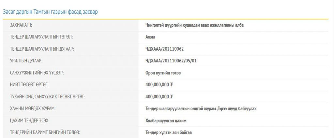The width and height of the screenshot is (334, 138).
Task: Select the ХАА-НЫ МӨРДӨХ ЖУРАМ label
Action: 33,109
